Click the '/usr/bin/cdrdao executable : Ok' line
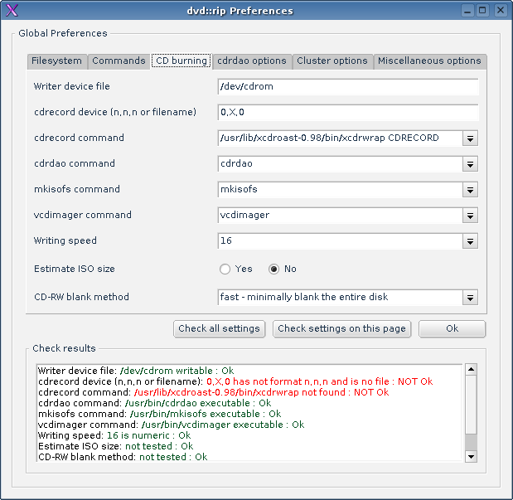This screenshot has height=500, width=513. (x=198, y=403)
